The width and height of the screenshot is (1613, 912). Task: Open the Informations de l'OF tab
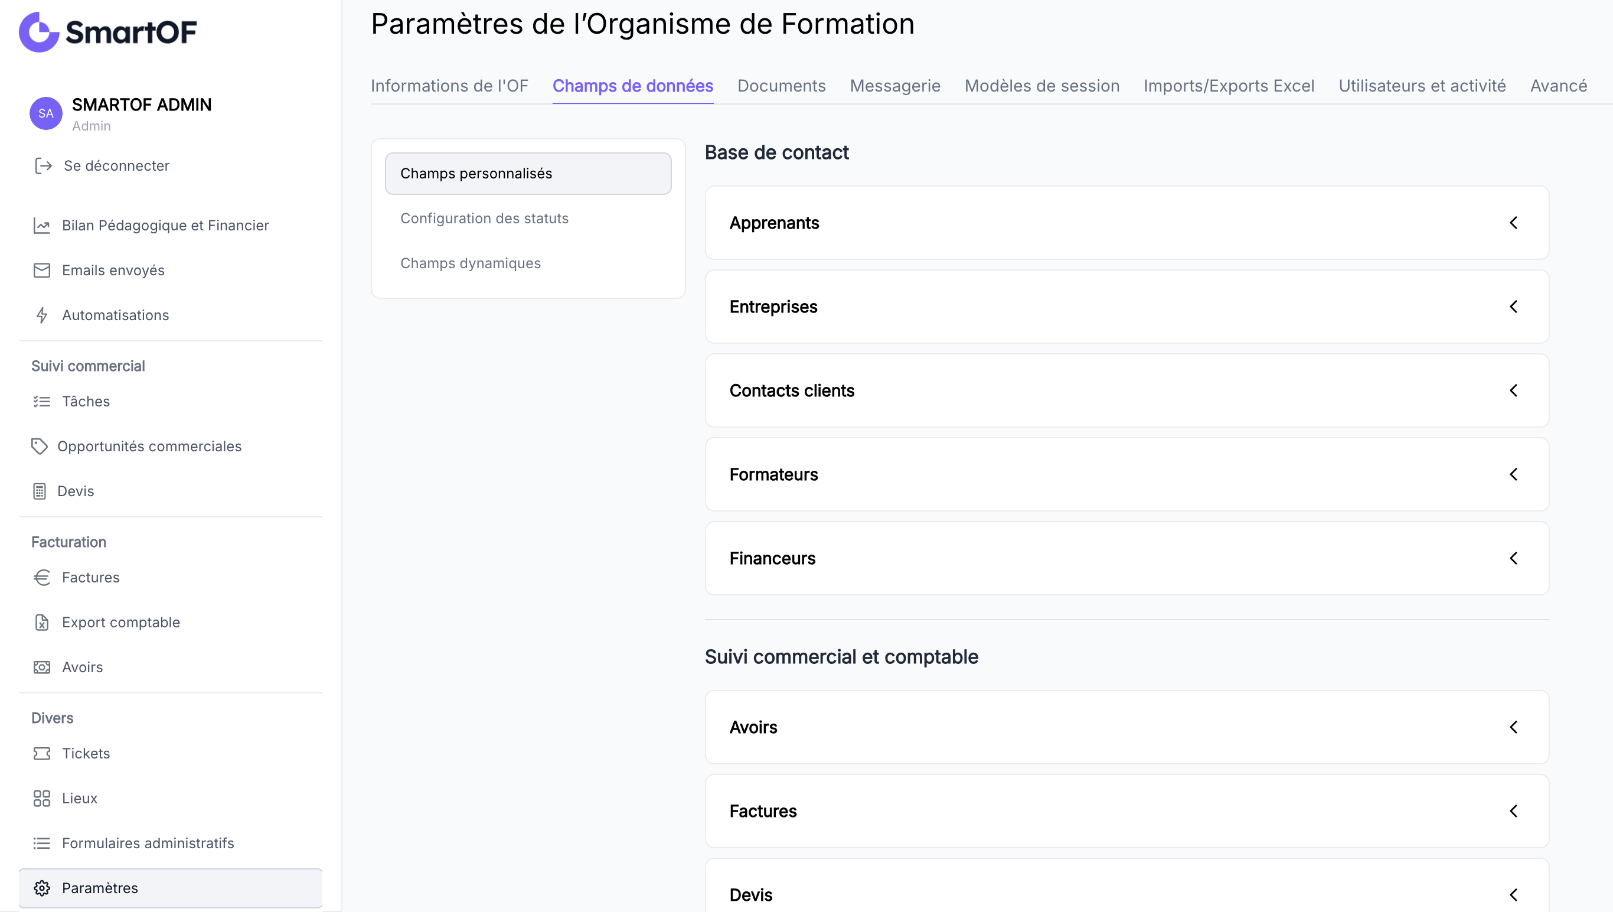click(x=449, y=86)
